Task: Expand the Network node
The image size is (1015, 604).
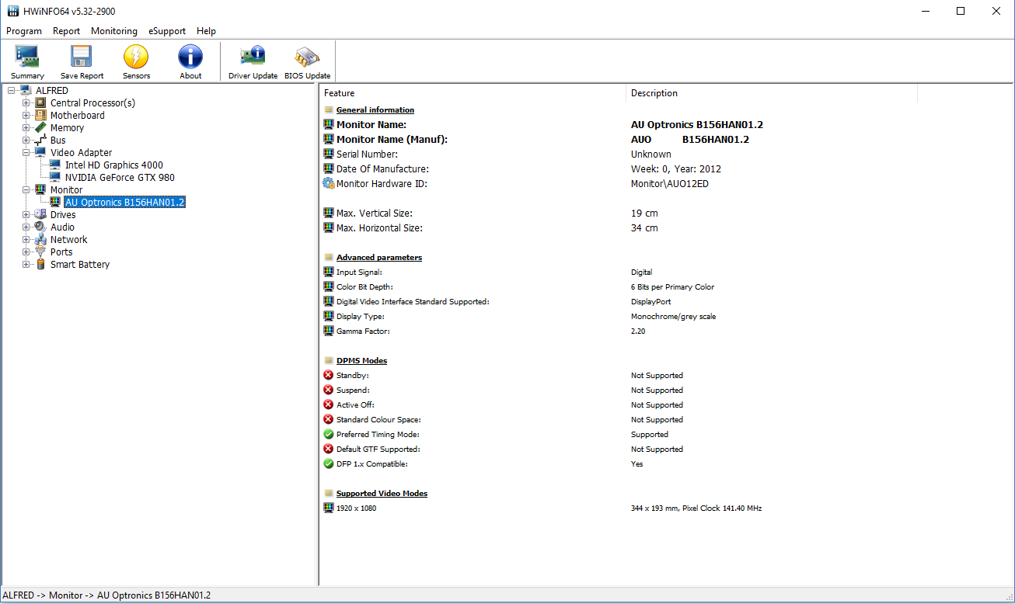Action: tap(26, 240)
